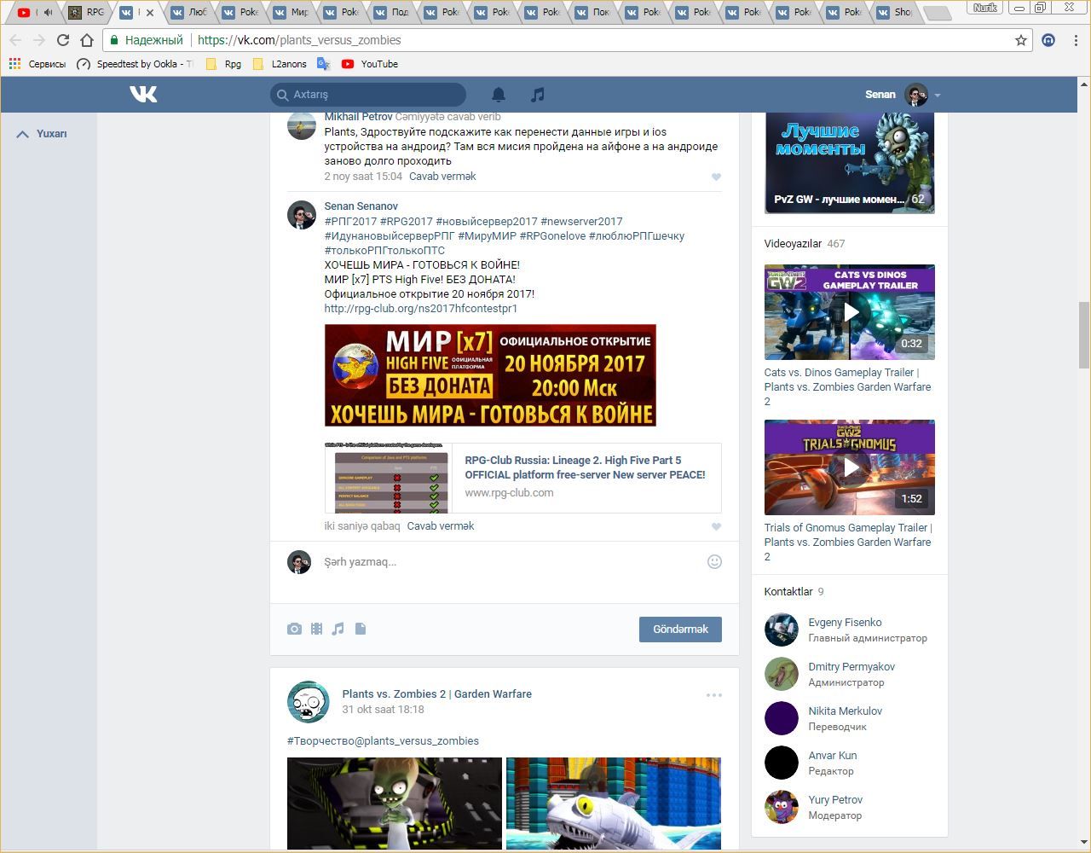Screen dimensions: 1091x853
Task: Like Senan Senanov's comment
Action: coord(716,526)
